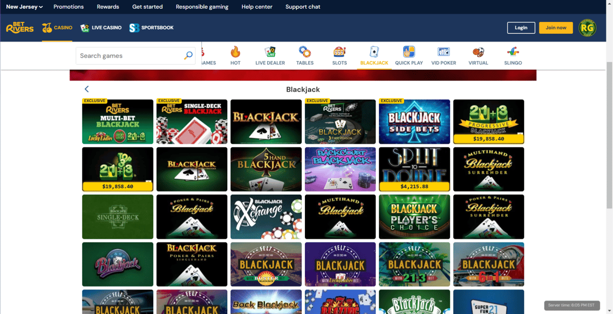Click the Join now button
The width and height of the screenshot is (613, 314).
click(x=556, y=28)
